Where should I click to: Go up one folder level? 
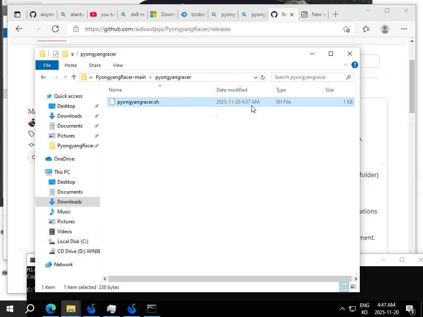click(74, 77)
